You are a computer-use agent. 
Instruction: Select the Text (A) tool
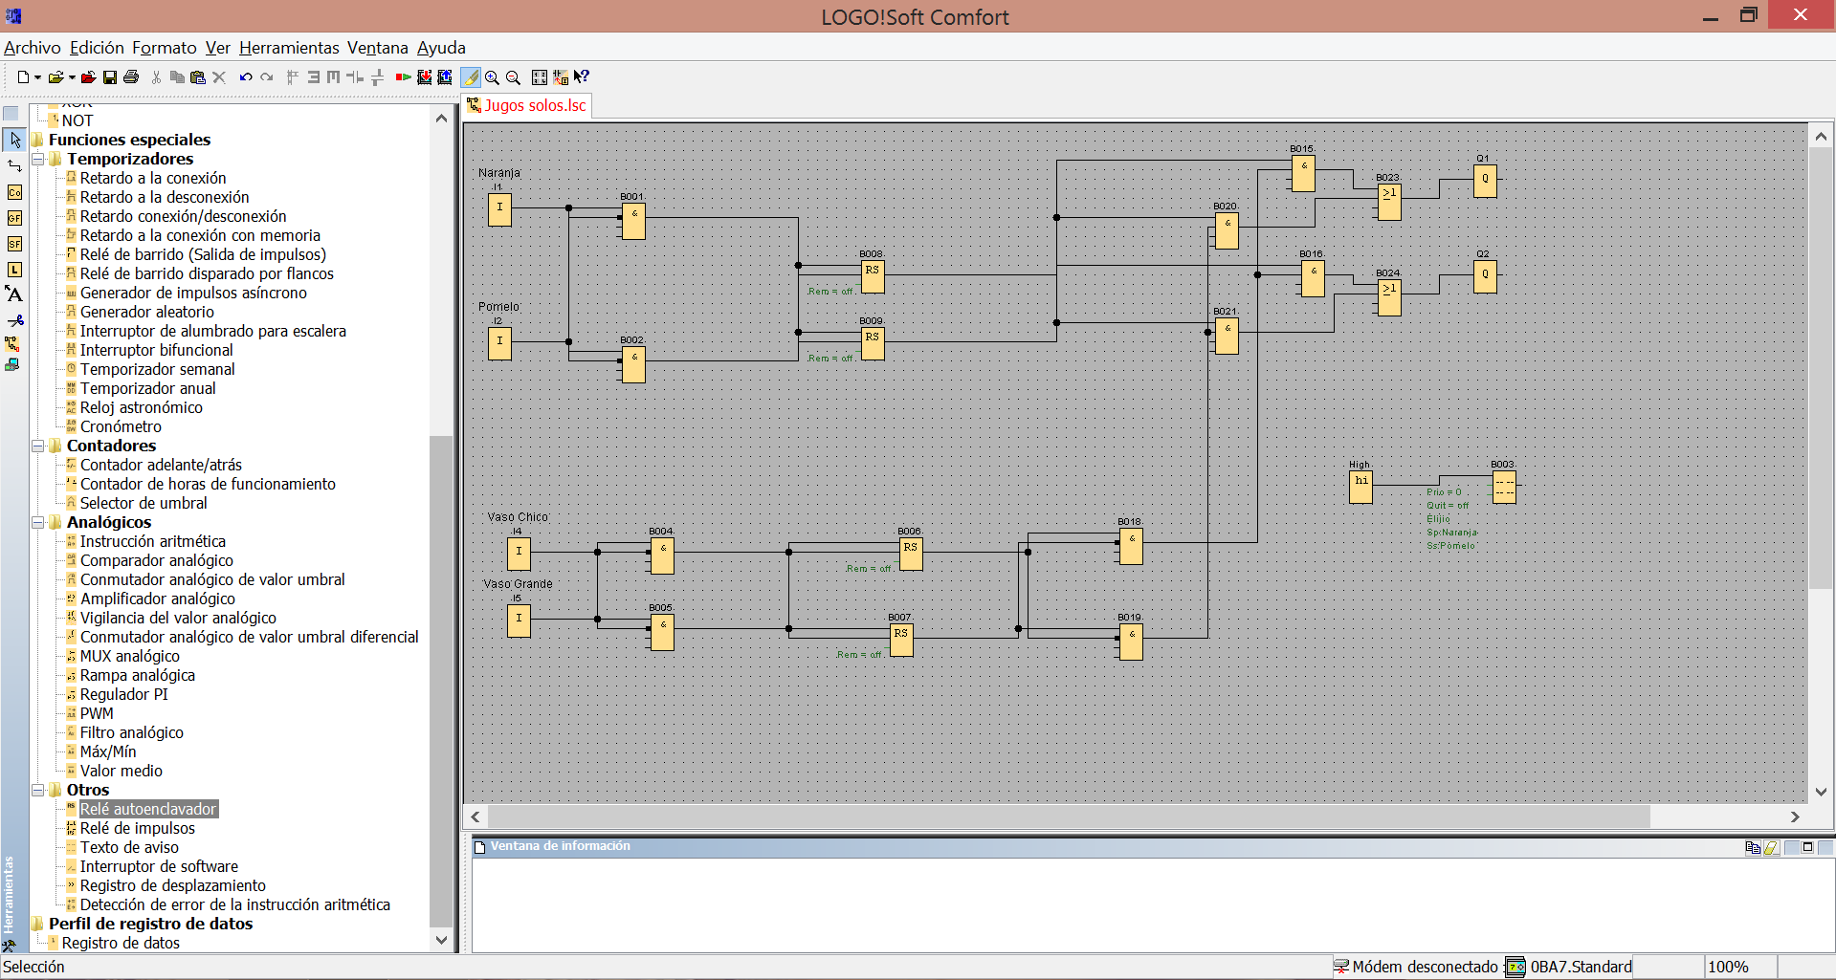point(13,294)
